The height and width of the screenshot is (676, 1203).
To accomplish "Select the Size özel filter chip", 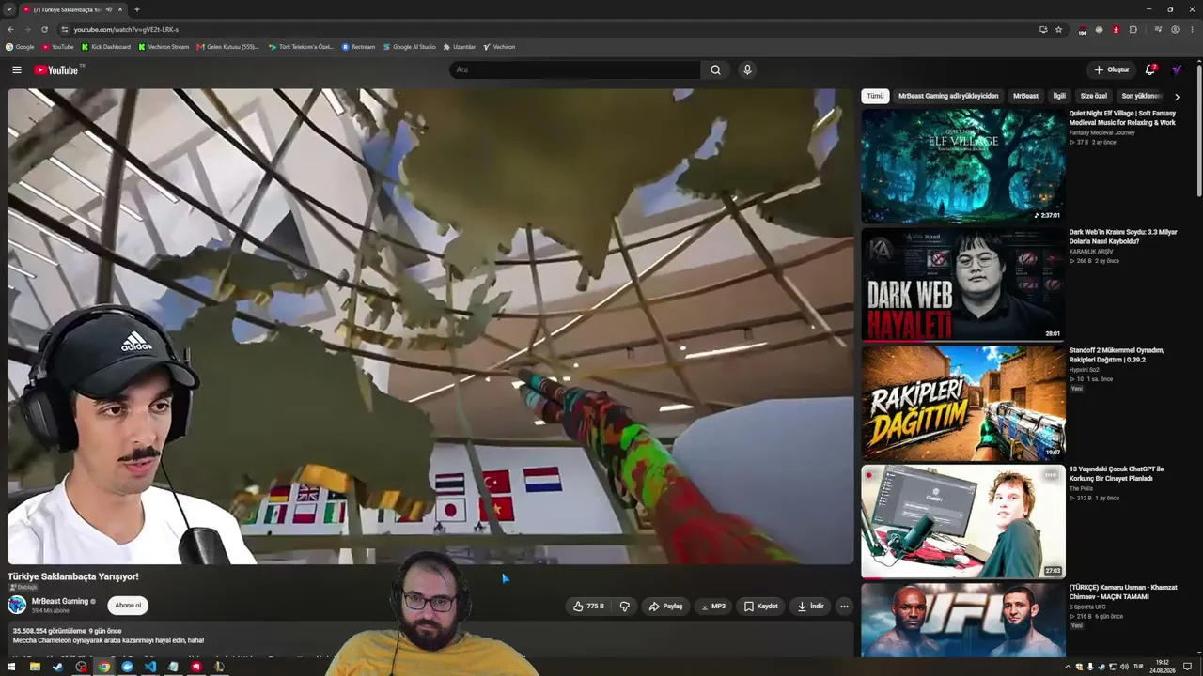I will (1094, 96).
